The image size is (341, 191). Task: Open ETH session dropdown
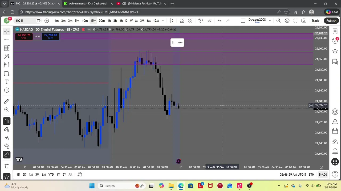[x=311, y=175]
